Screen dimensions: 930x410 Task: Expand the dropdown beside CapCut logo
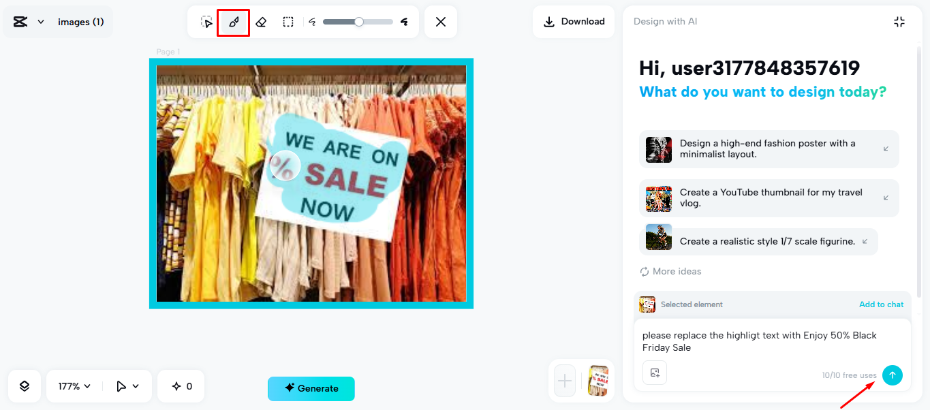click(41, 22)
